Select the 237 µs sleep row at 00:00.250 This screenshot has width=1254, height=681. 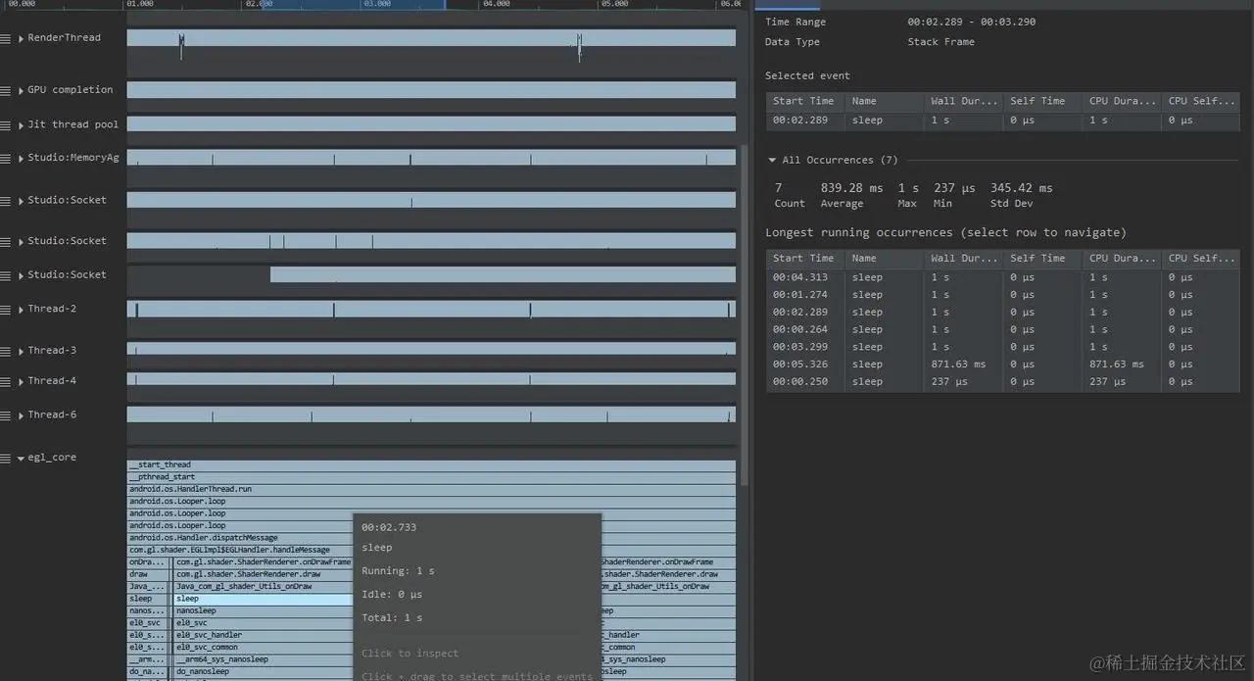[x=1002, y=382]
